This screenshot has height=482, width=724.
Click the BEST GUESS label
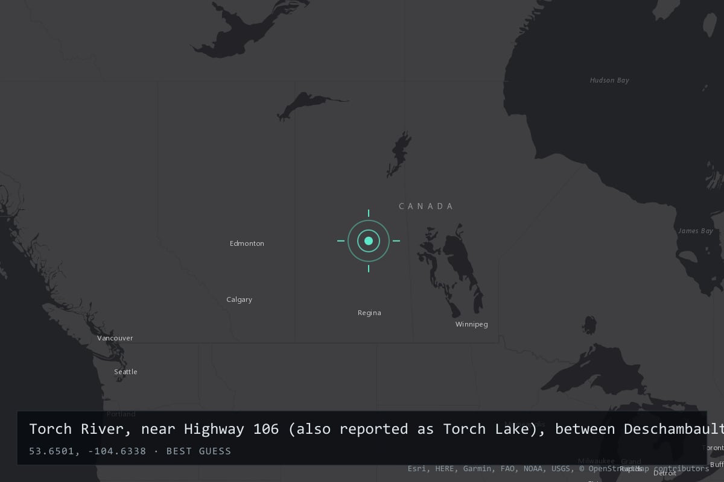[x=198, y=451]
